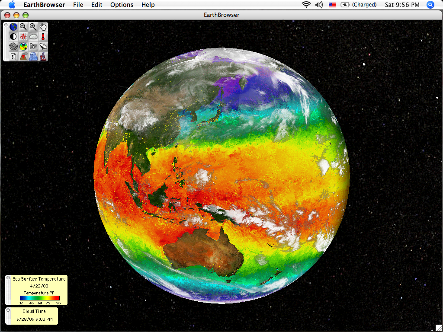Image resolution: width=443 pixels, height=332 pixels.
Task: Click the 'Cloud Time' label
Action: (34, 311)
